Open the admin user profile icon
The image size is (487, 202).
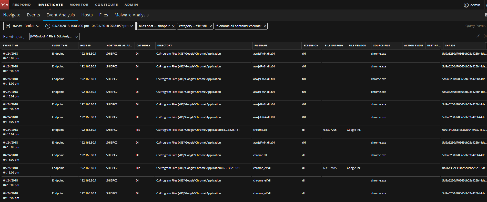point(466,5)
